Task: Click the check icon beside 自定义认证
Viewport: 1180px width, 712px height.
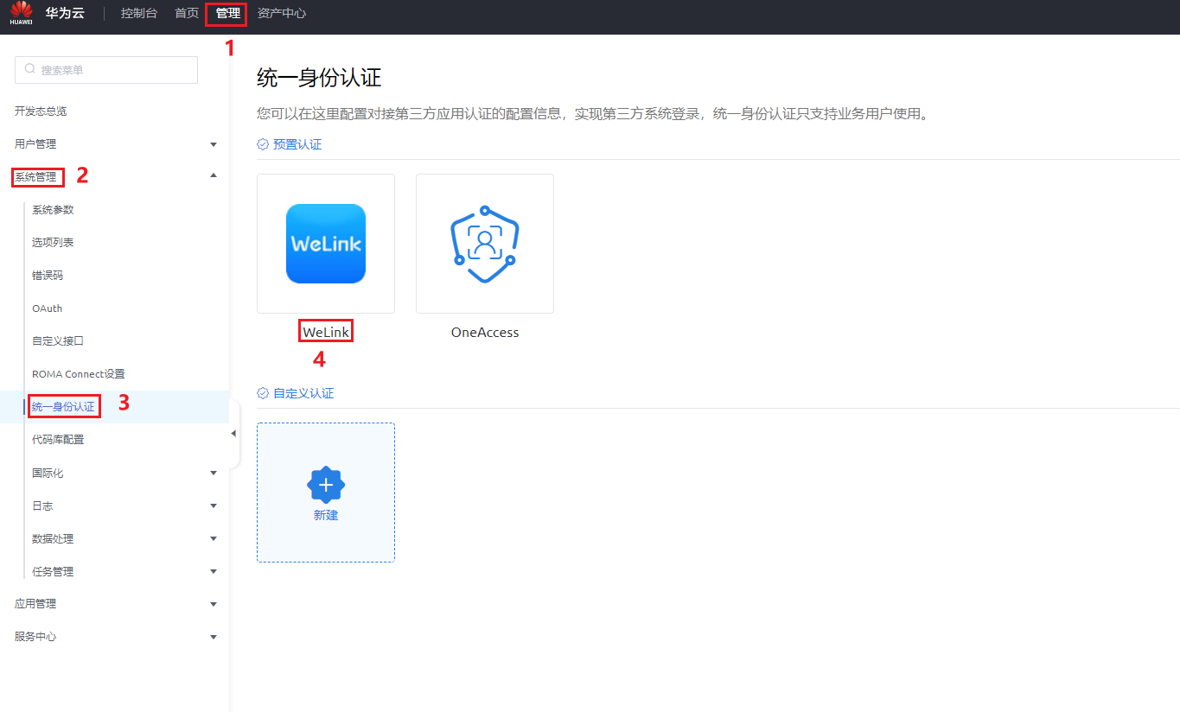Action: pos(263,393)
